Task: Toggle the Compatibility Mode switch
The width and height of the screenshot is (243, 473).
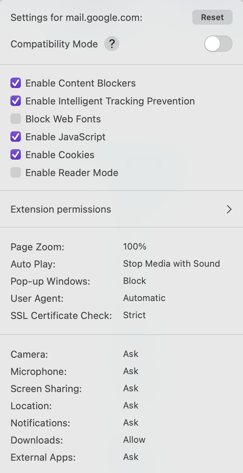Action: [x=218, y=44]
